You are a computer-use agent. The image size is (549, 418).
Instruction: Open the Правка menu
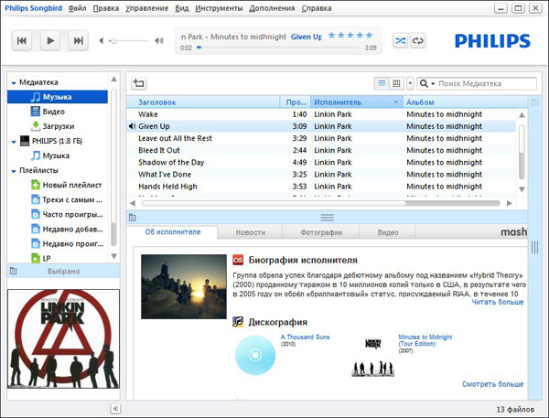(106, 8)
